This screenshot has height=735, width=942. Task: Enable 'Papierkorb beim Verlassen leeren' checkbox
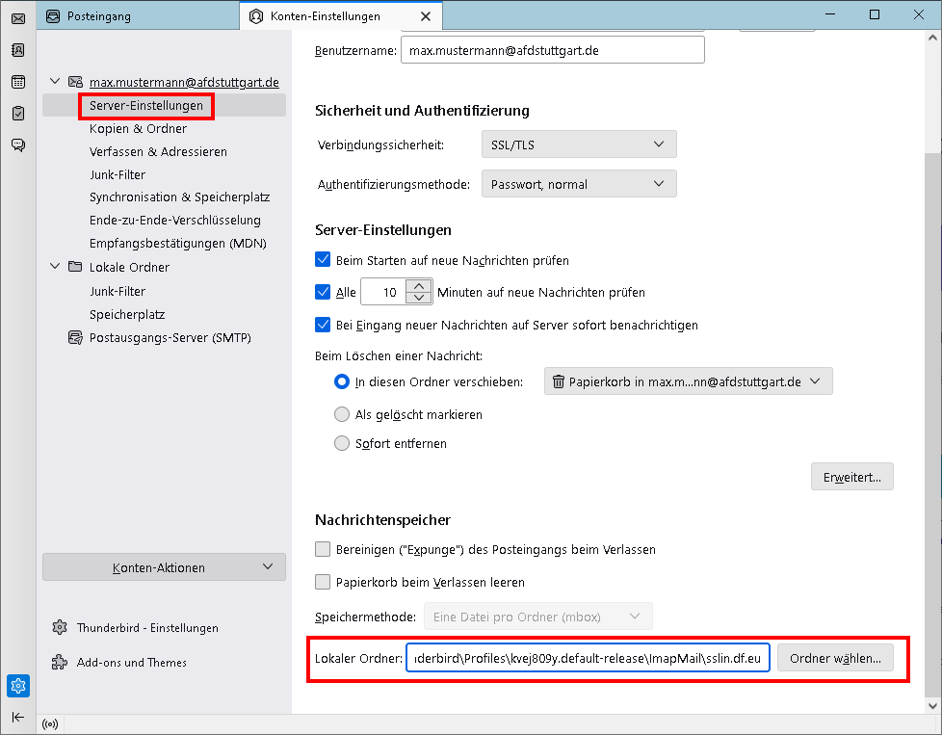tap(324, 582)
